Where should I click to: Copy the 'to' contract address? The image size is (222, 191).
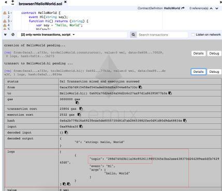click(x=170, y=93)
